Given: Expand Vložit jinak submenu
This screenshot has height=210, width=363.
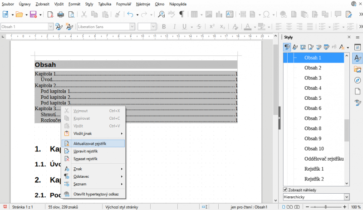Looking at the screenshot, I should (x=93, y=134).
